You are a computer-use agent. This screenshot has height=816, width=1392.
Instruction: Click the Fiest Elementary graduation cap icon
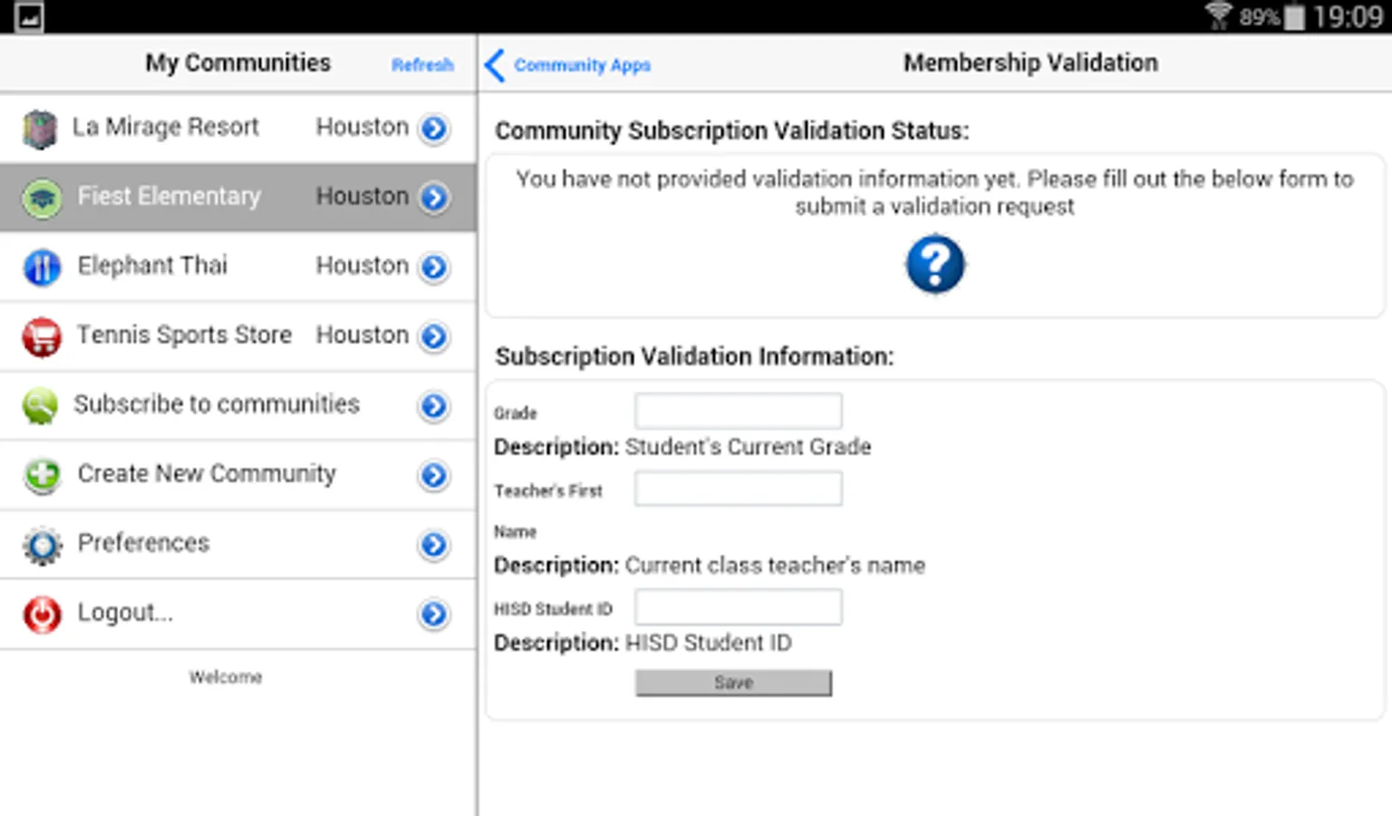click(42, 198)
